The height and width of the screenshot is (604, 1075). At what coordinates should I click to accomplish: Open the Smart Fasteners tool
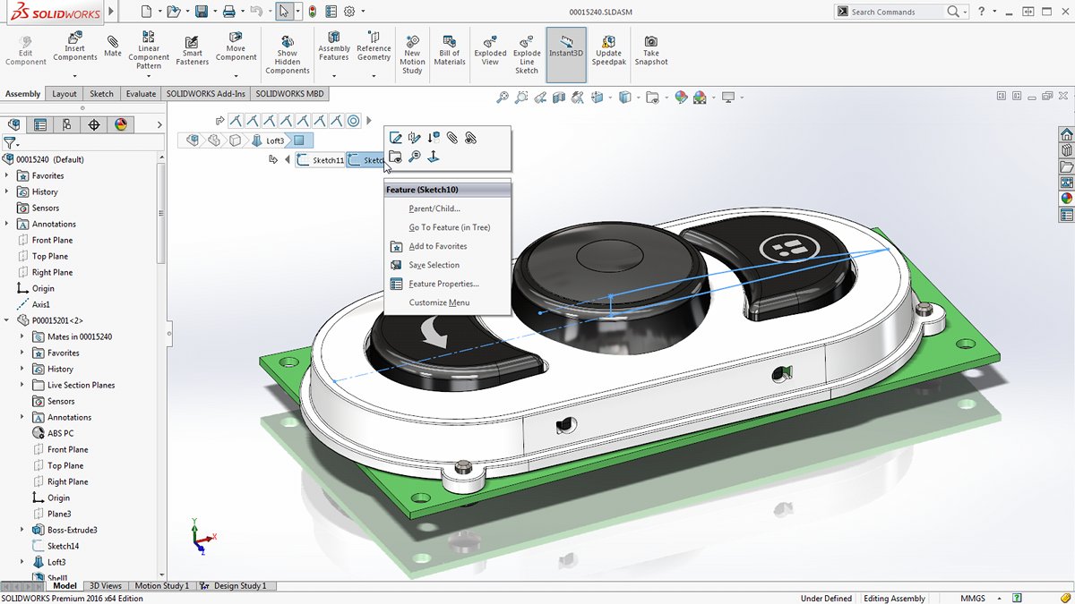pos(192,51)
